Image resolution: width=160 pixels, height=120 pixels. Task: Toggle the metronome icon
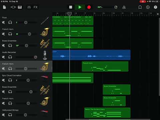[124, 7]
